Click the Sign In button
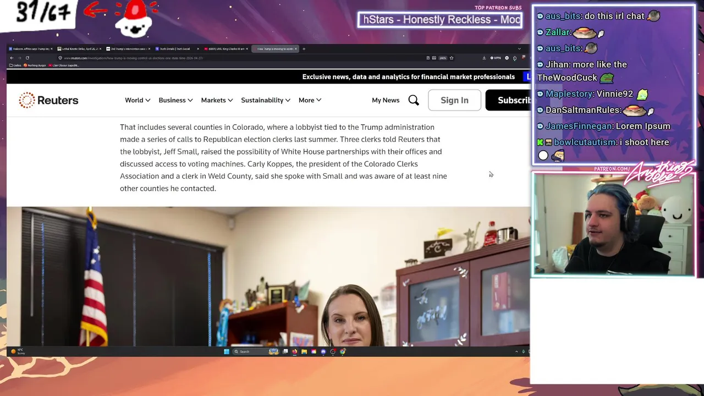The width and height of the screenshot is (704, 396). 454,100
